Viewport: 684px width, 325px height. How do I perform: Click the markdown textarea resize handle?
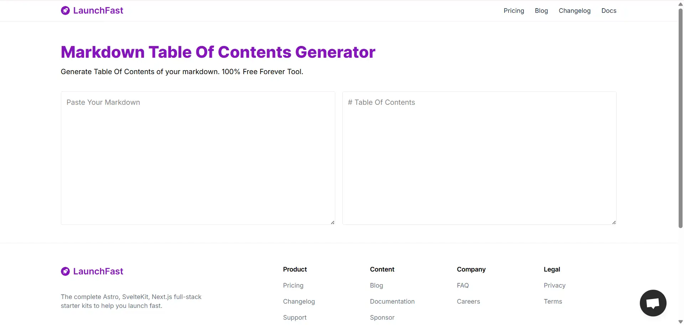[332, 222]
